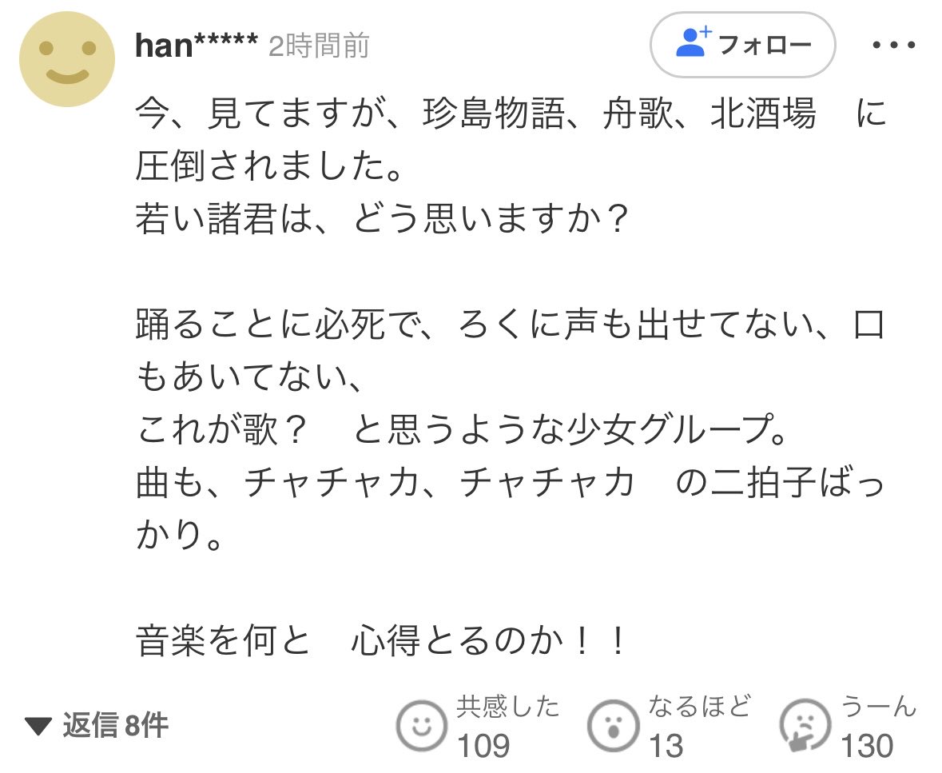The image size is (942, 773).
Task: Toggle the なるほど reaction label
Action: (699, 707)
